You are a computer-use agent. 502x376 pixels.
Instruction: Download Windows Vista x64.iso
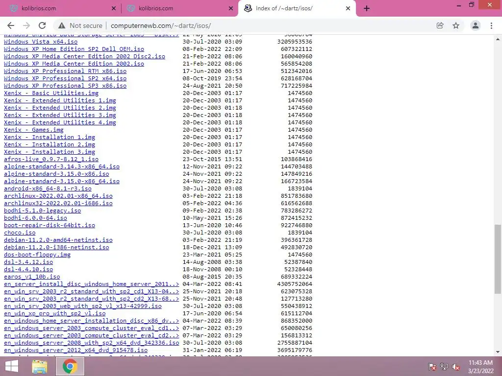coord(41,42)
